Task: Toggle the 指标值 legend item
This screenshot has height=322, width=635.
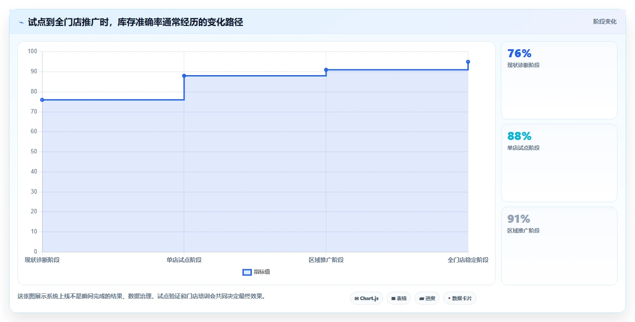Action: pyautogui.click(x=256, y=272)
